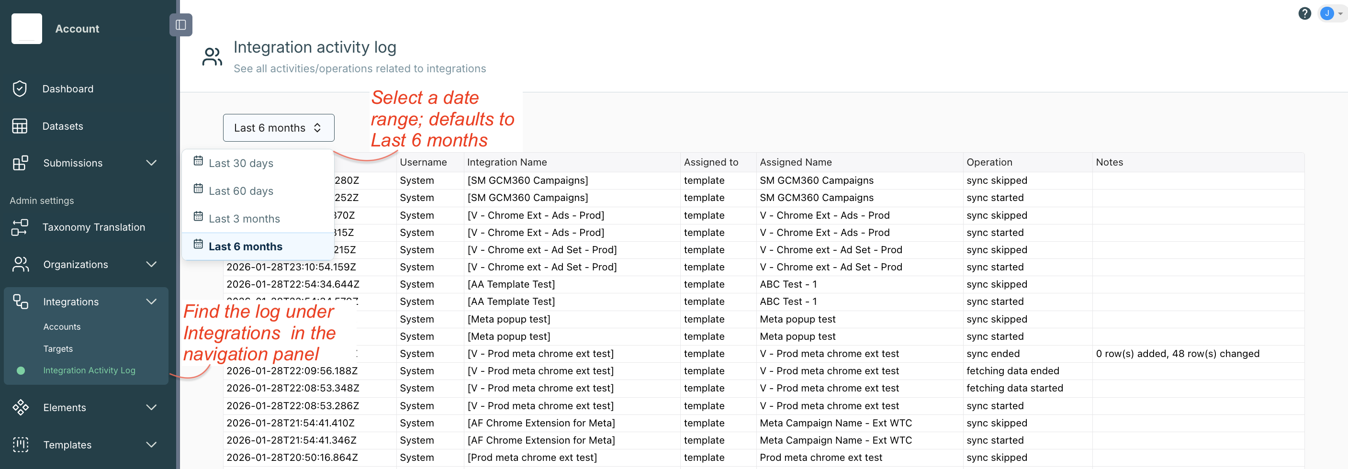1348x469 pixels.
Task: Expand the Organizations chevron
Action: pos(151,264)
